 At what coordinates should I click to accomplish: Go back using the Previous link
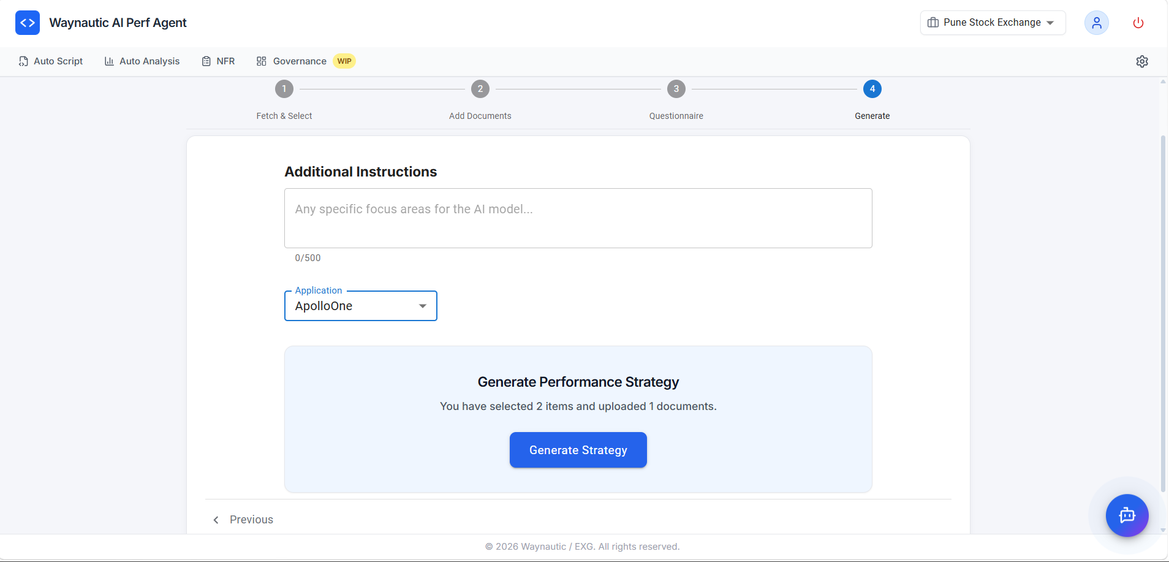pyautogui.click(x=243, y=519)
